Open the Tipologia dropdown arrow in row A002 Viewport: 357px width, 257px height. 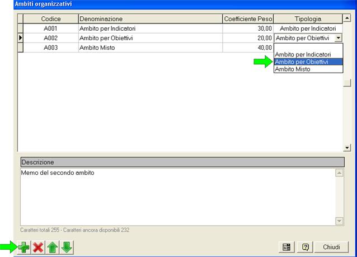point(337,38)
